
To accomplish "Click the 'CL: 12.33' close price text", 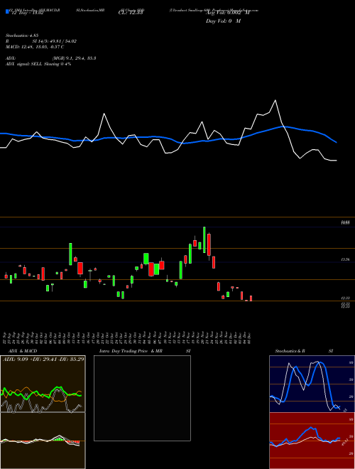I will [x=131, y=13].
